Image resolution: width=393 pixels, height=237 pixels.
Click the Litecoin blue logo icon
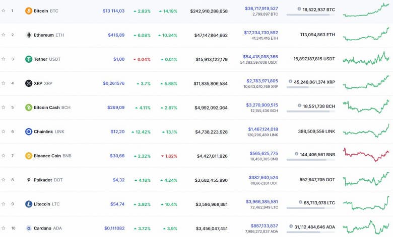pyautogui.click(x=29, y=204)
